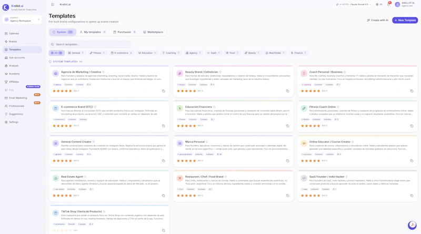Viewport: 421px width, 234px height.
Task: Open the AI Model Claude Sonnet dropdown
Action: [x=353, y=5]
